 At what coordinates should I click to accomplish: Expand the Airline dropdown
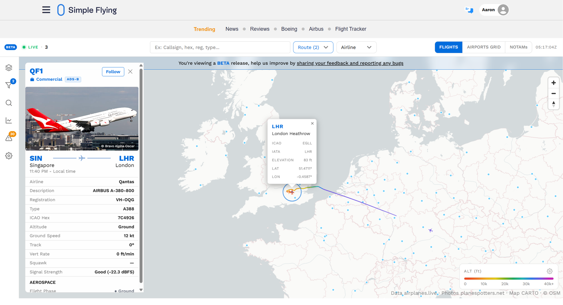point(356,47)
